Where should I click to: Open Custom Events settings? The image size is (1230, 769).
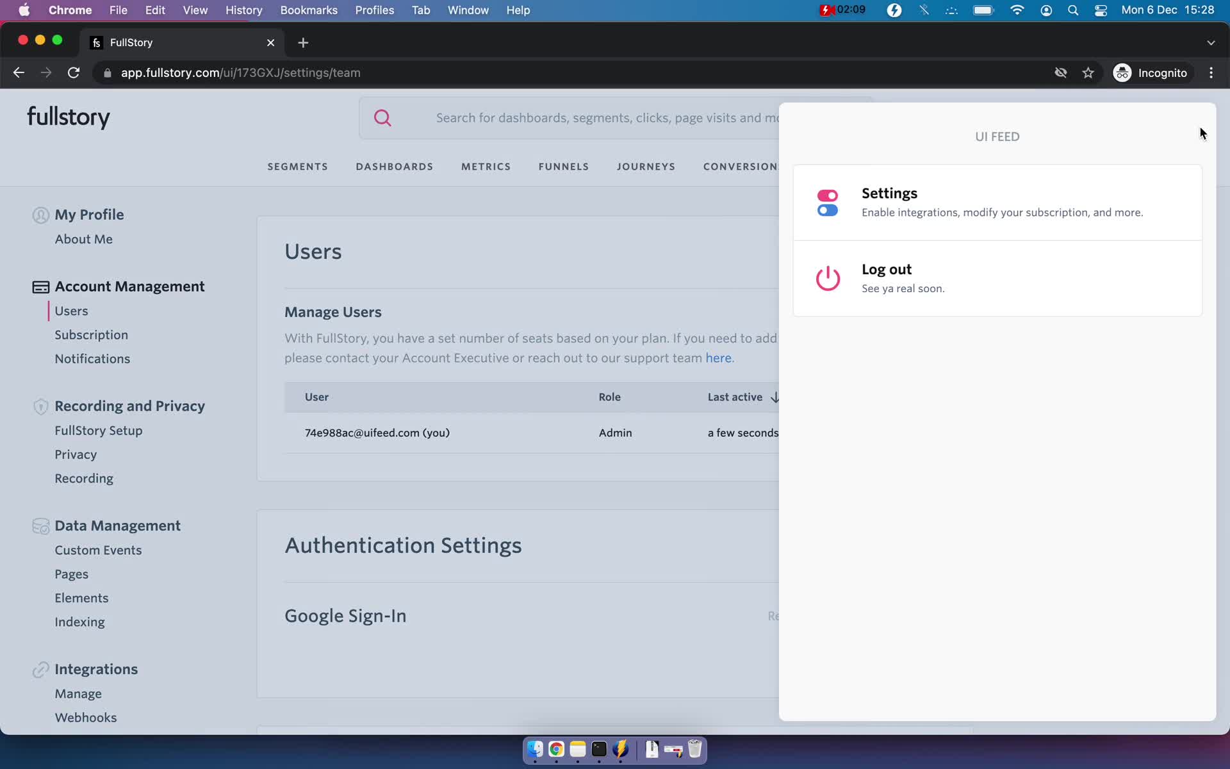click(x=98, y=550)
